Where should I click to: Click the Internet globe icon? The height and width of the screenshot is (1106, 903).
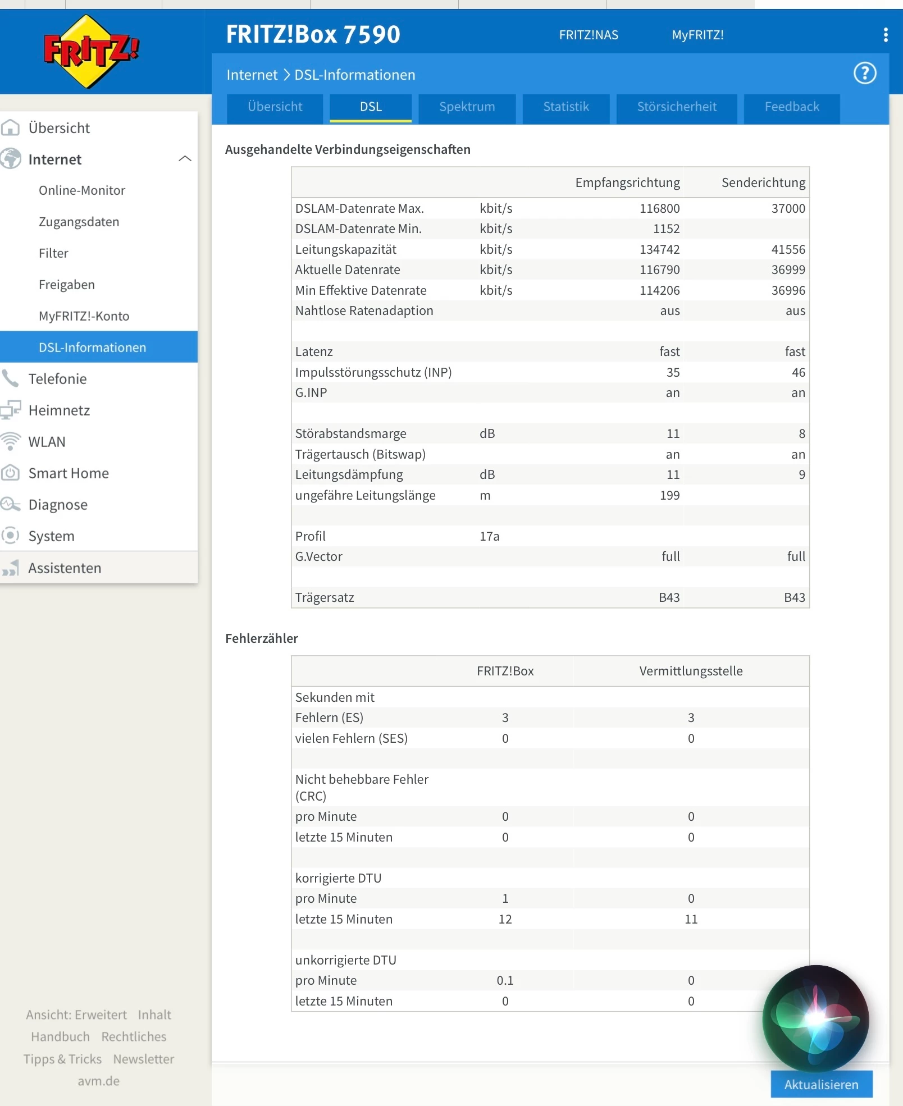click(11, 159)
